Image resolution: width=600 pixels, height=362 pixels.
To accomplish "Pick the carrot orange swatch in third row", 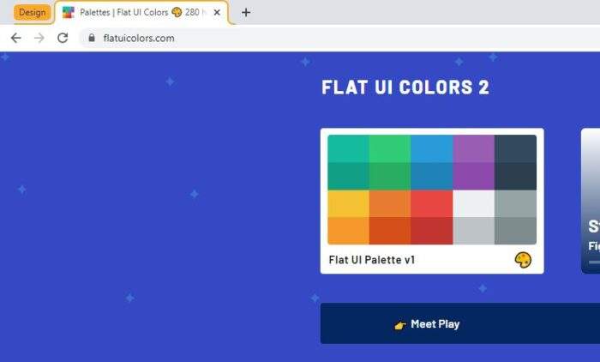I will point(390,204).
